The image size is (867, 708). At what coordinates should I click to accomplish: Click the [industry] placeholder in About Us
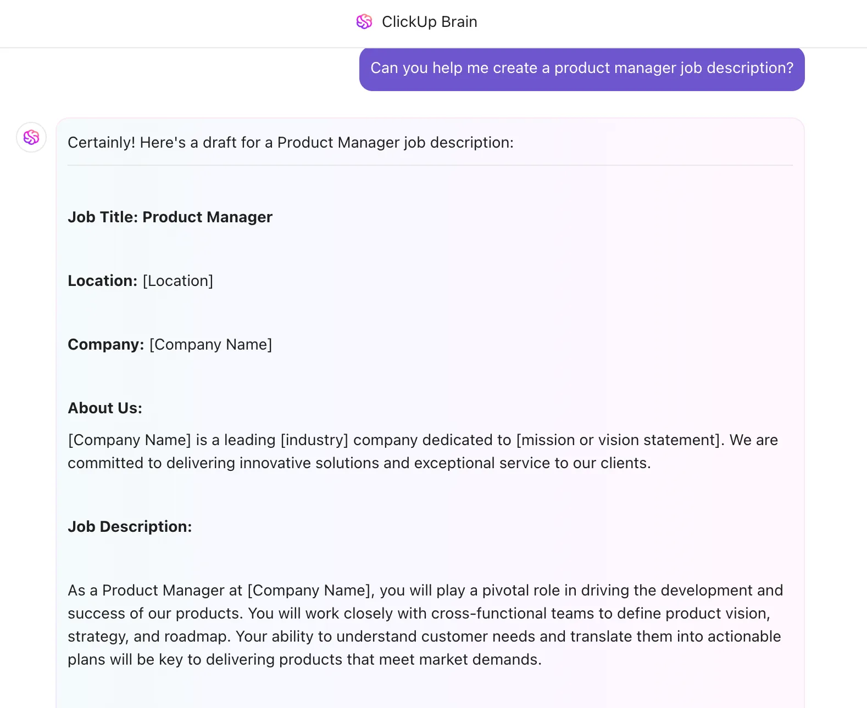314,440
